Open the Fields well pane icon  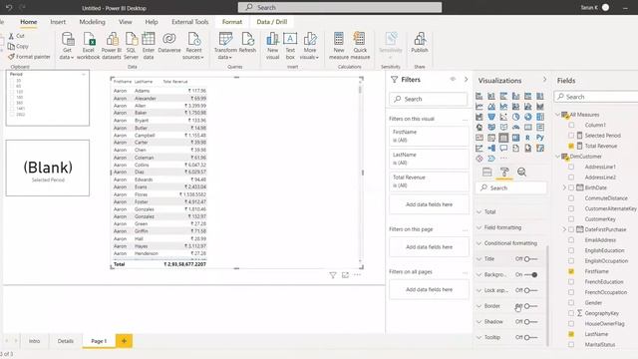(487, 172)
